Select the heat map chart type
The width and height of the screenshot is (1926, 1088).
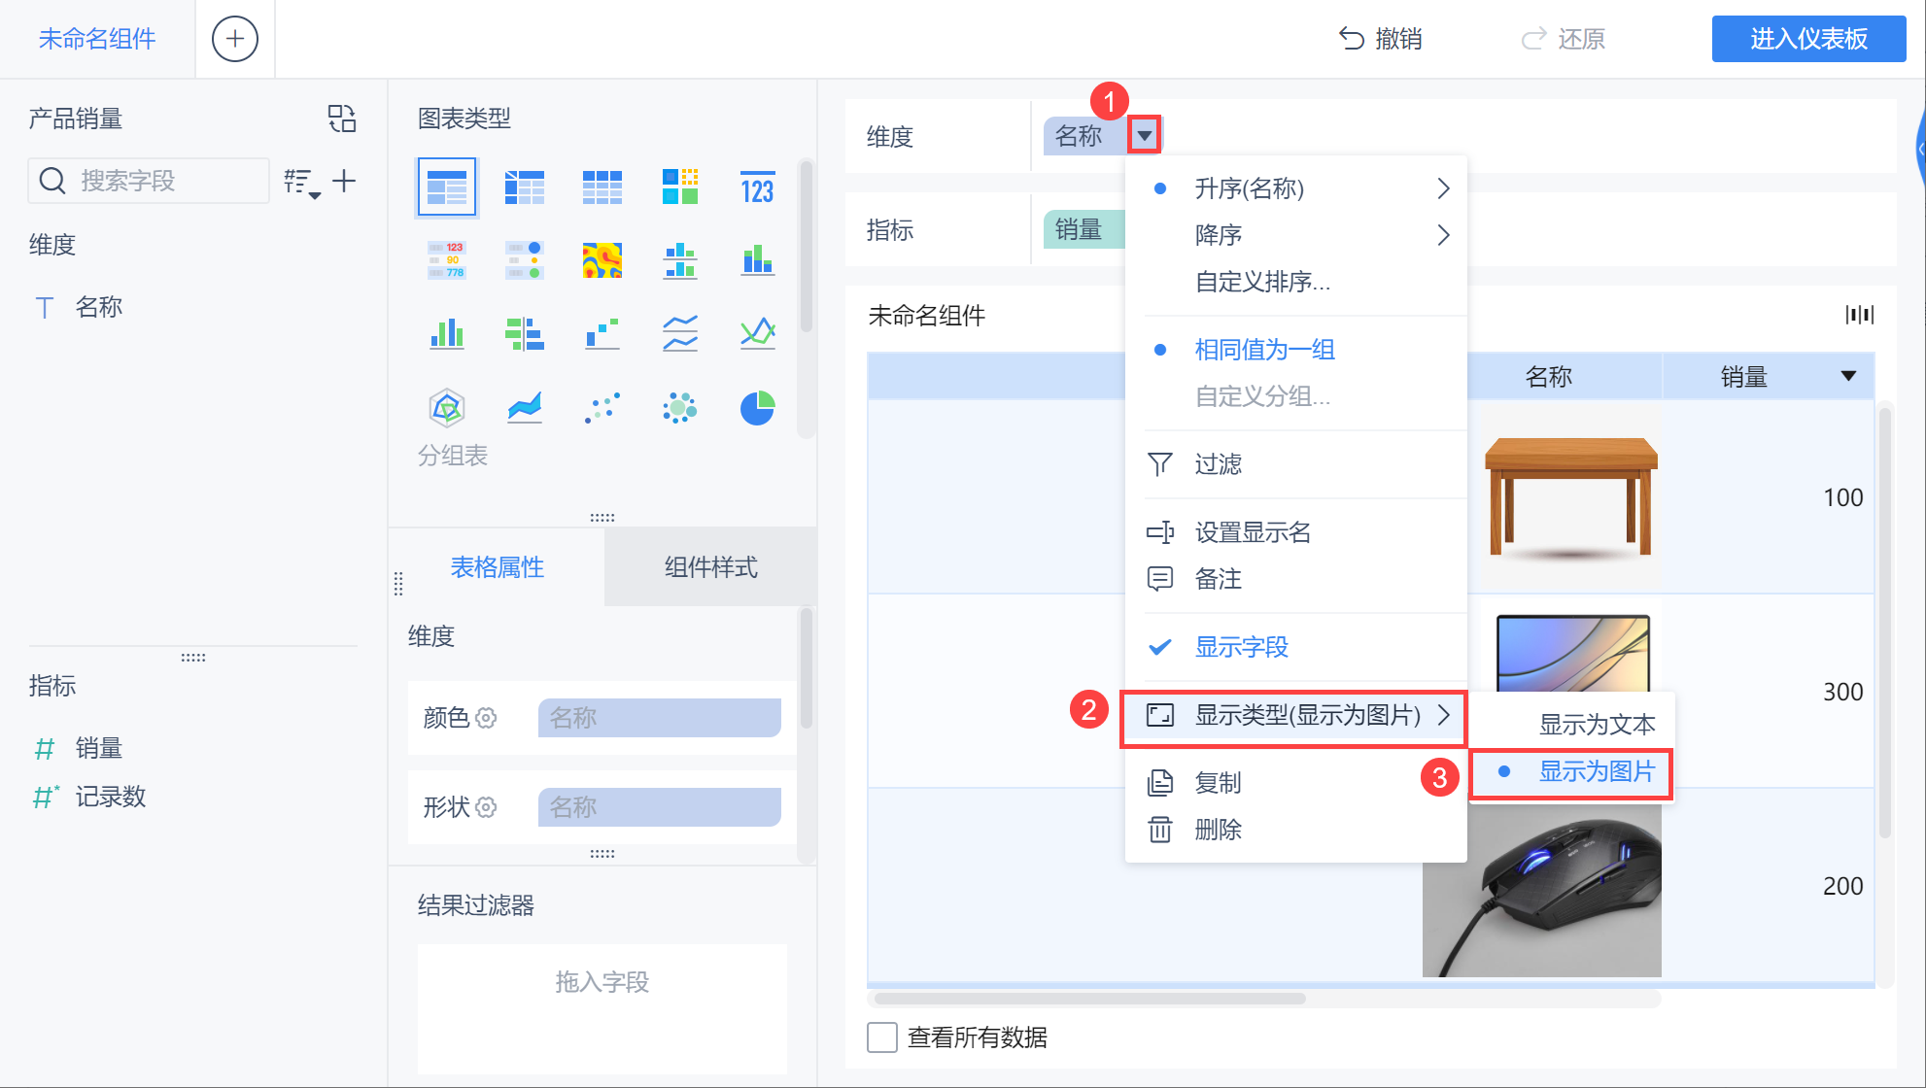click(x=602, y=260)
